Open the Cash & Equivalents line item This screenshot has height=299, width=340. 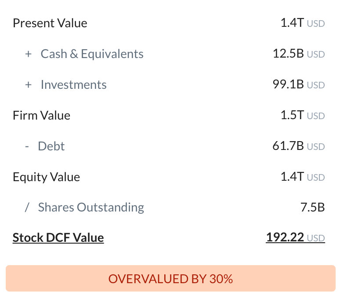(92, 54)
